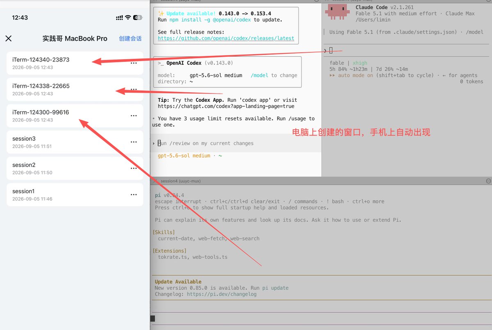The image size is (492, 330).
Task: Click the chatgpt.com codex app URL
Action: tap(226, 106)
